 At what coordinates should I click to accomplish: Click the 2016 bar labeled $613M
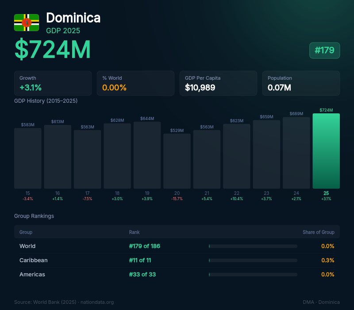(x=58, y=157)
